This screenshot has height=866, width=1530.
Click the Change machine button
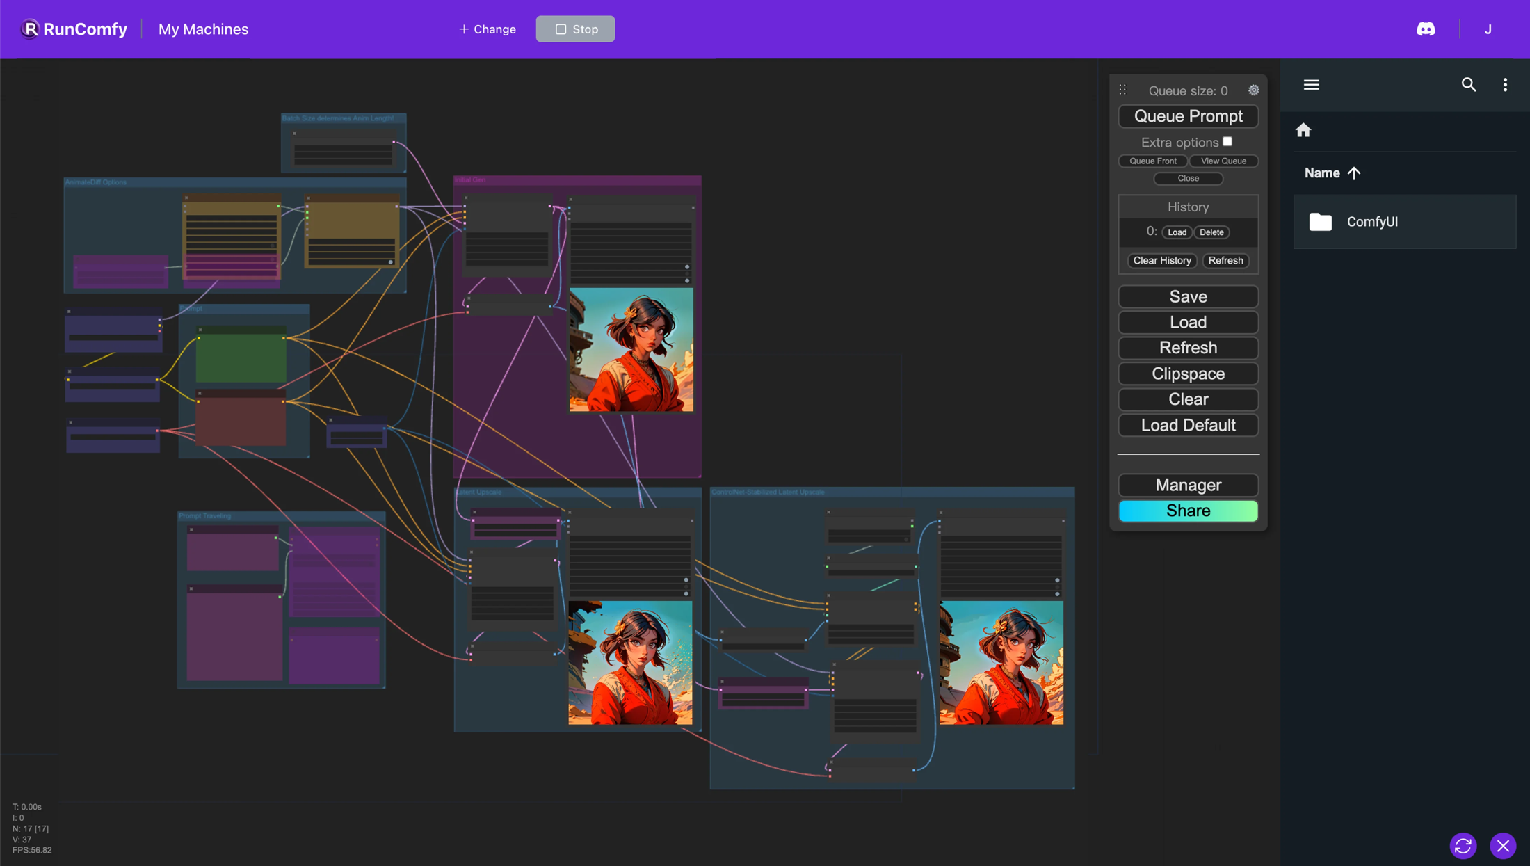coord(487,29)
